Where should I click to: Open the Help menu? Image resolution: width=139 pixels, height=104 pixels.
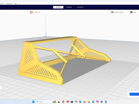pos(16,3)
